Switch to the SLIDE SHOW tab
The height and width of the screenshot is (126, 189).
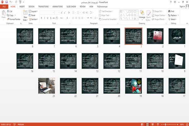71,7
